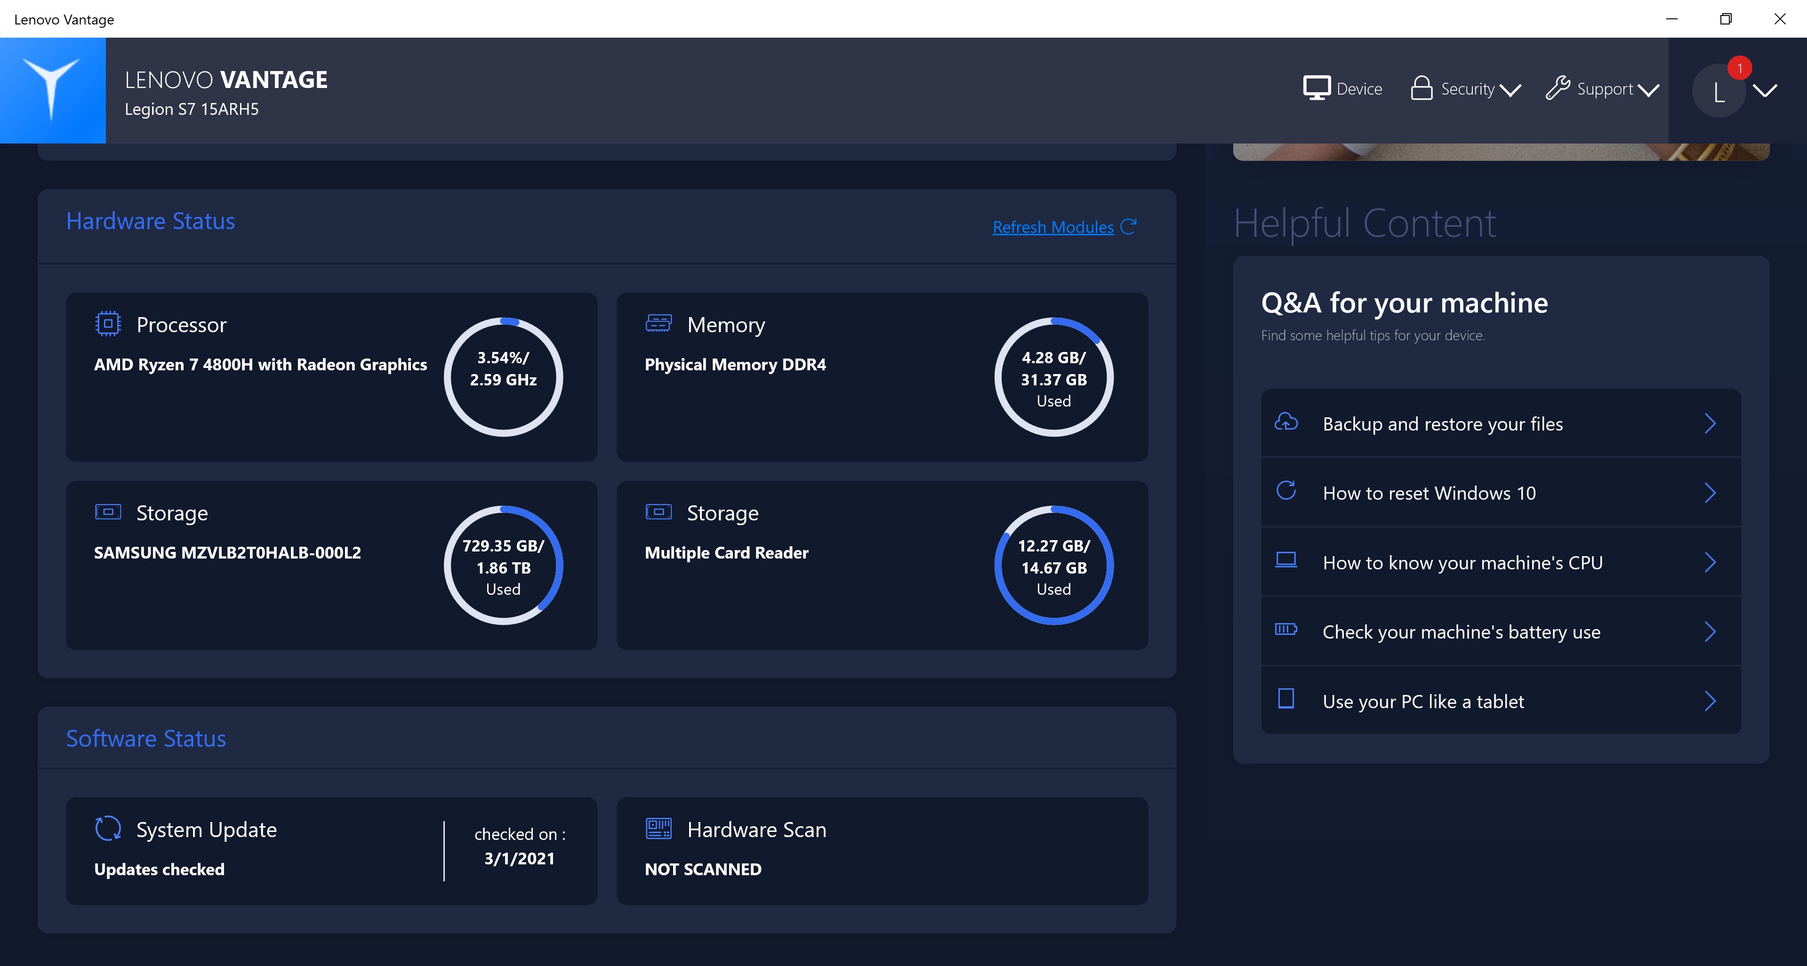Click the Software Status heading
The height and width of the screenshot is (966, 1807).
pos(146,738)
